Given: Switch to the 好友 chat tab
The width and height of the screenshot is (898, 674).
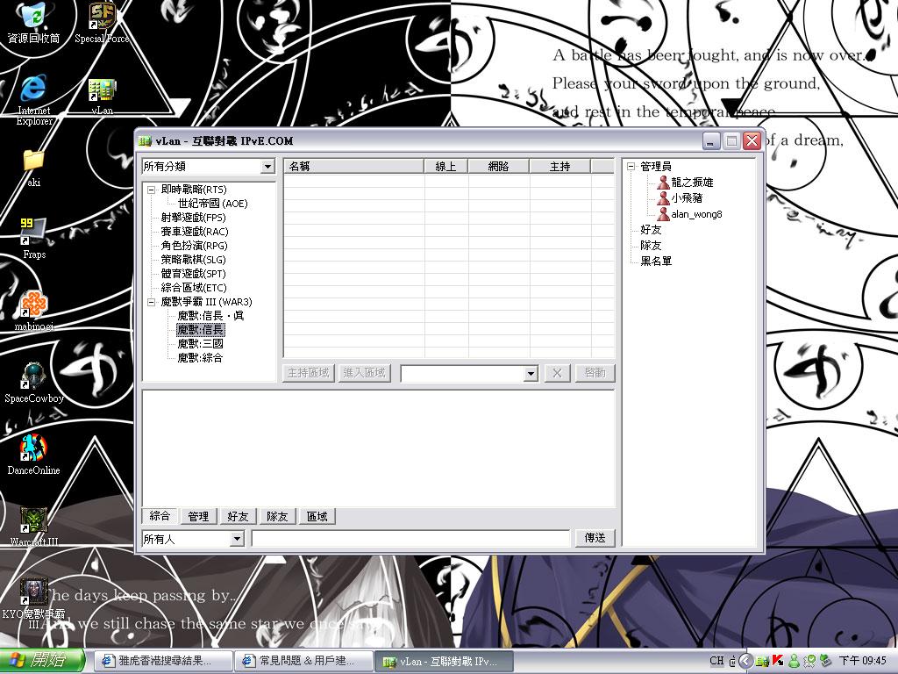Looking at the screenshot, I should 238,516.
